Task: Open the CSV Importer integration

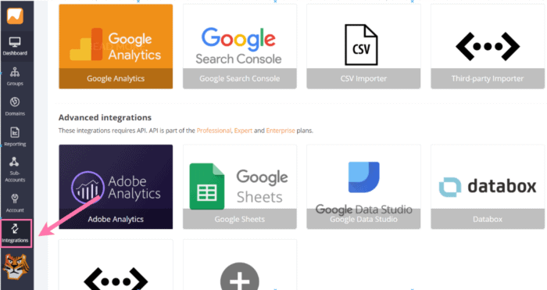Action: coord(363,46)
